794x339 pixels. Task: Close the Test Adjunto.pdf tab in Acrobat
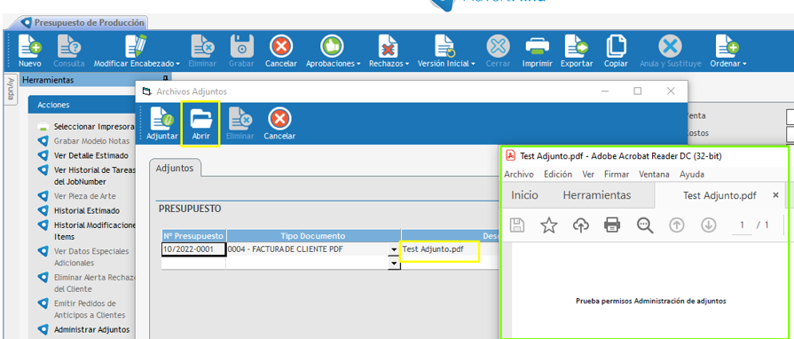pyautogui.click(x=775, y=195)
